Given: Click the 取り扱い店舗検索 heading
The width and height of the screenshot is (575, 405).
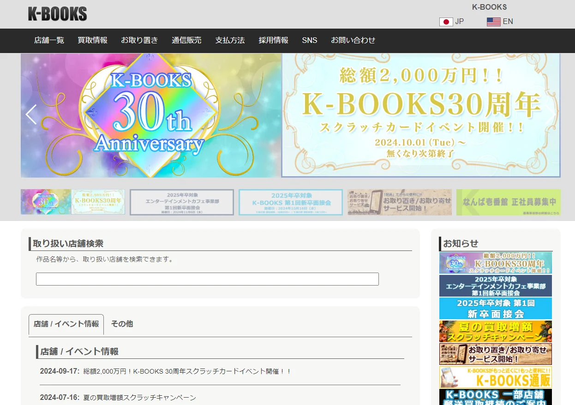Looking at the screenshot, I should (68, 243).
